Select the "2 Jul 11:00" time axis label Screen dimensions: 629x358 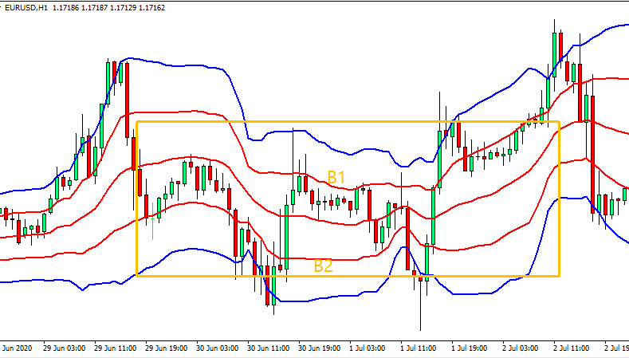coord(572,348)
